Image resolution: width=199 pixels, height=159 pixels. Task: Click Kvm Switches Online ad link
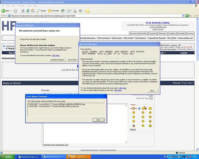pyautogui.click(x=158, y=23)
